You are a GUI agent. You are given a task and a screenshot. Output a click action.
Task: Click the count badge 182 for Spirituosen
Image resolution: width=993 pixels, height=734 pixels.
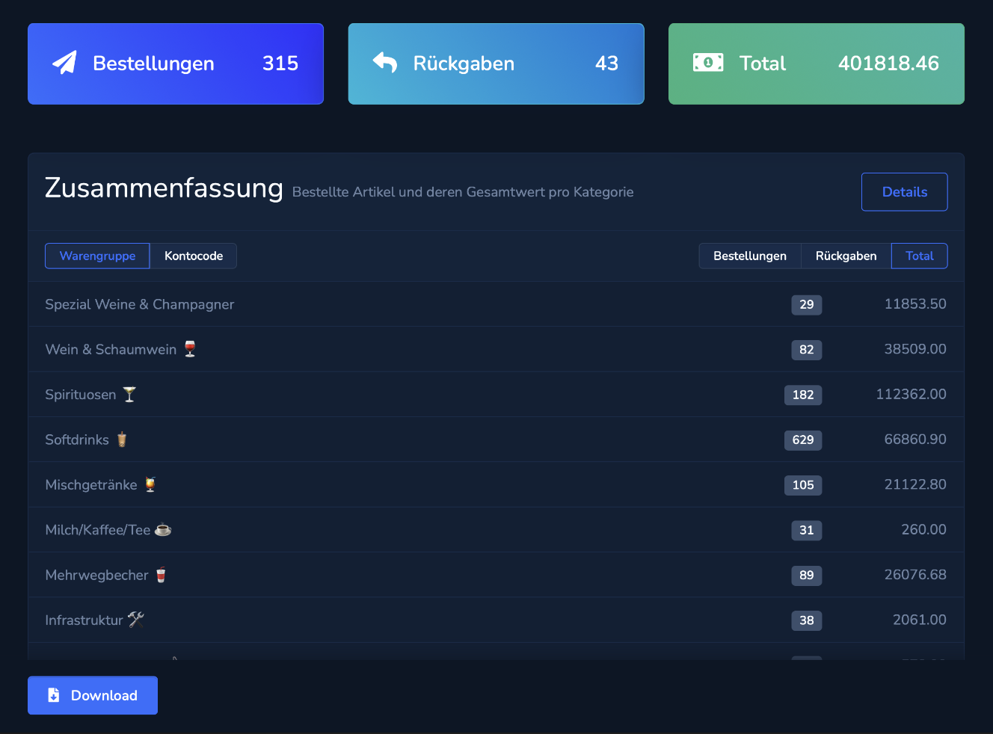point(803,395)
